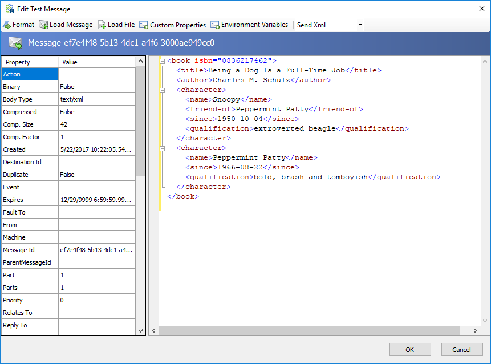Click the Format toolbar icon
Image resolution: width=491 pixels, height=364 pixels.
6,25
